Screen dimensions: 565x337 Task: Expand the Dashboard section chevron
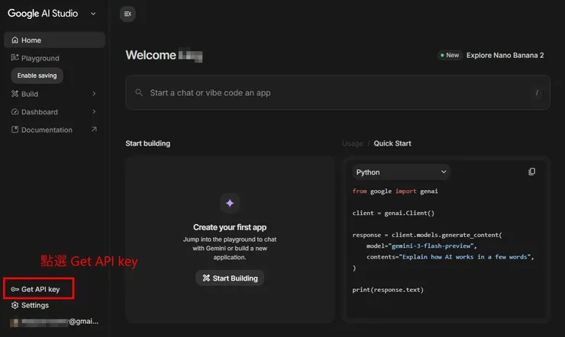[x=94, y=112]
